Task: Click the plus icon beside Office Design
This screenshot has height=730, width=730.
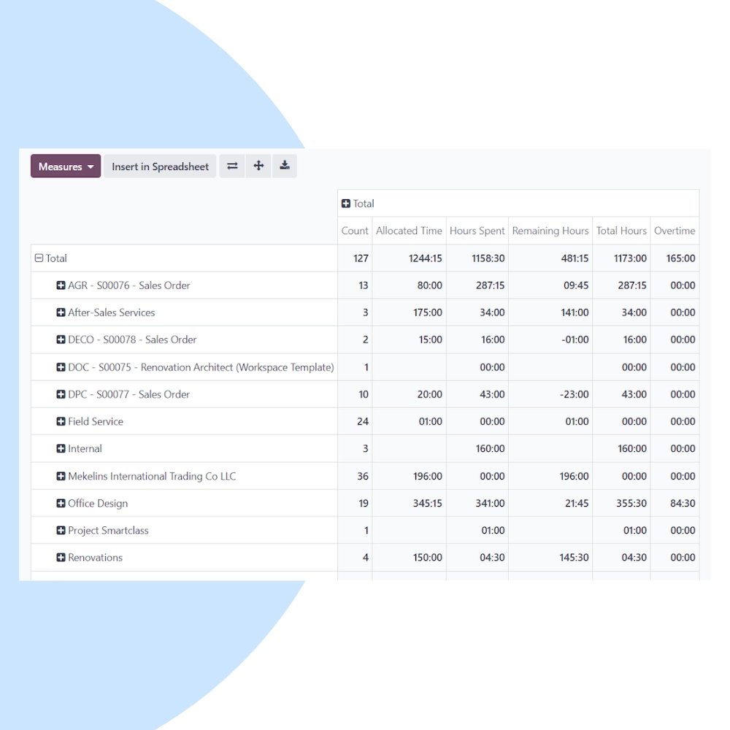Action: coord(61,503)
